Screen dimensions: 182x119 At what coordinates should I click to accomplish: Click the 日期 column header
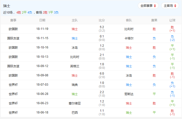tap(42, 20)
